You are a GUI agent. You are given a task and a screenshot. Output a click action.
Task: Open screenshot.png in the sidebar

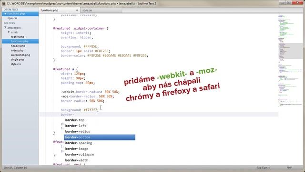coord(20,55)
